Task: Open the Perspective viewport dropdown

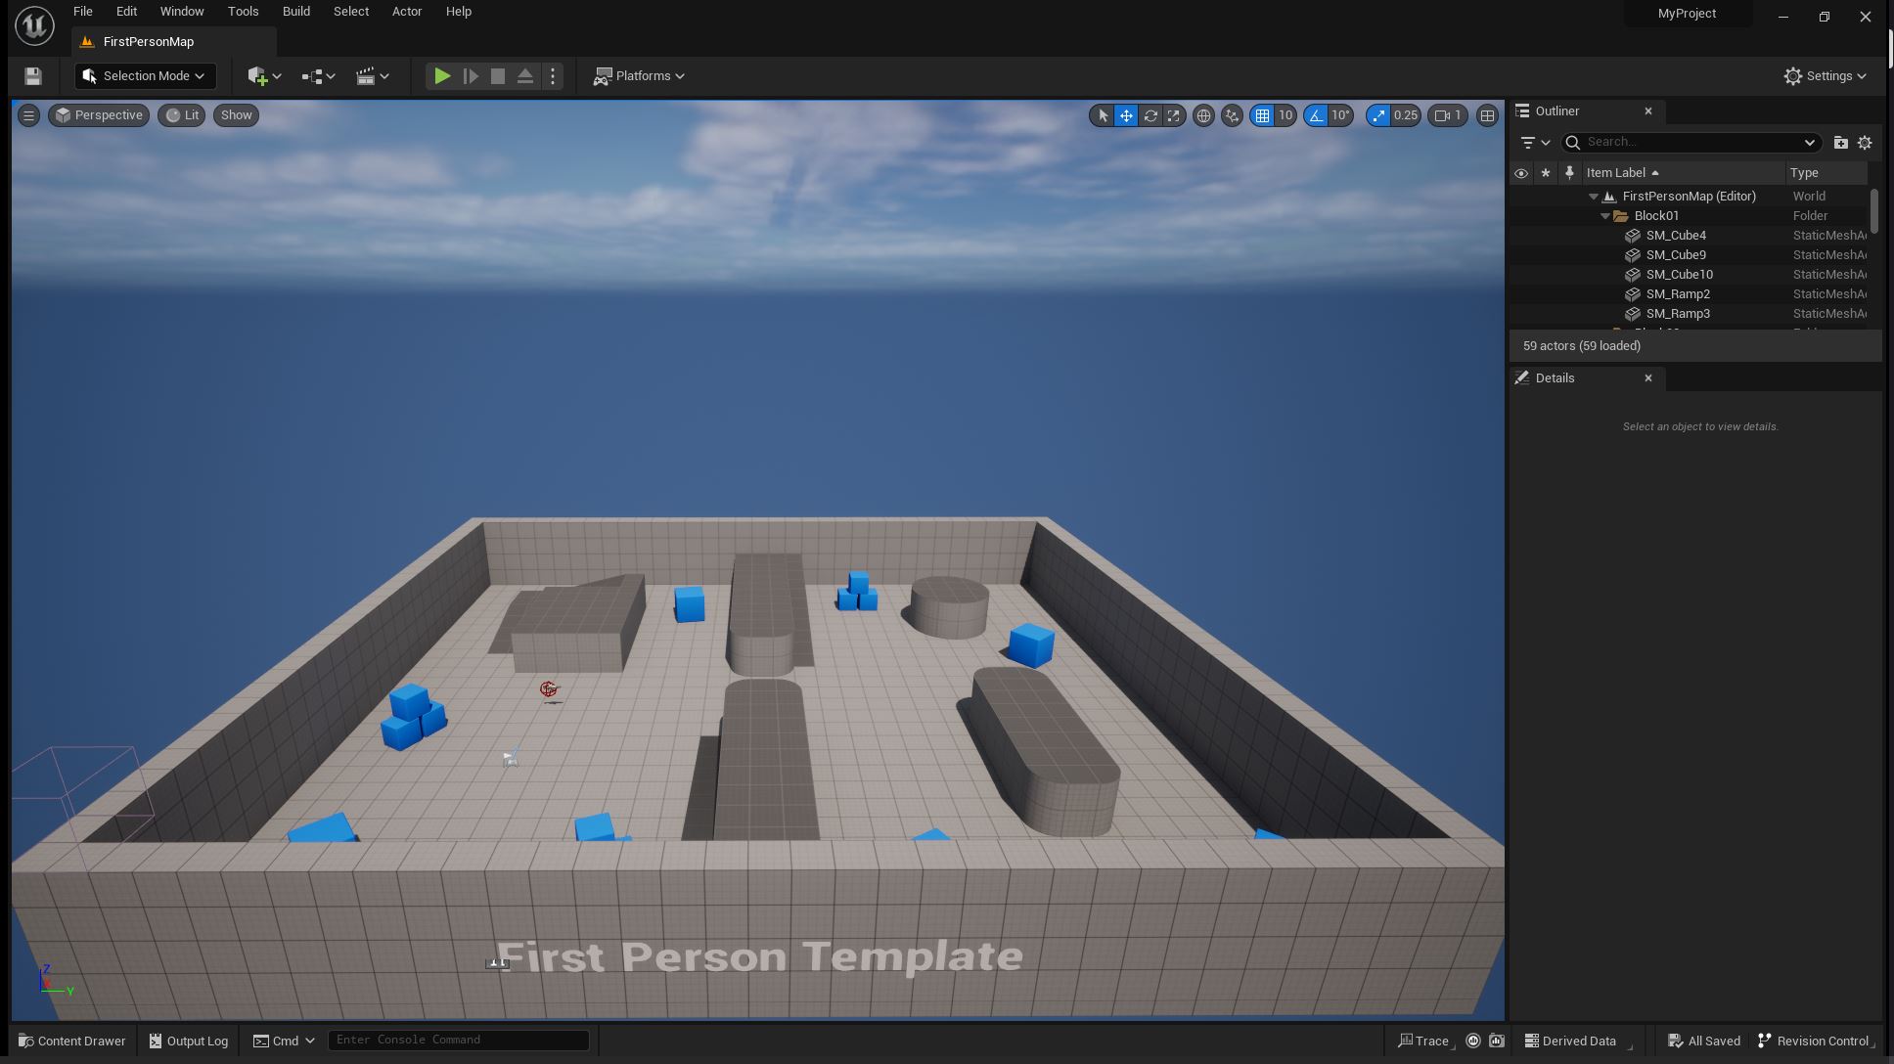Action: click(x=98, y=115)
